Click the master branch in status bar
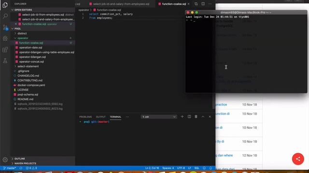Image resolution: width=309 pixels, height=173 pixels. click(x=10, y=168)
